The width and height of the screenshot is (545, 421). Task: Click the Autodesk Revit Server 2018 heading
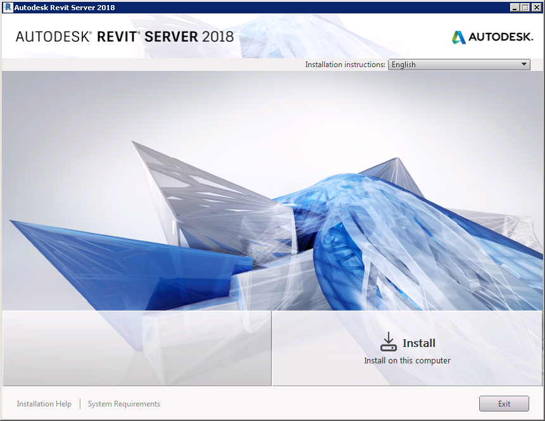[x=125, y=37]
